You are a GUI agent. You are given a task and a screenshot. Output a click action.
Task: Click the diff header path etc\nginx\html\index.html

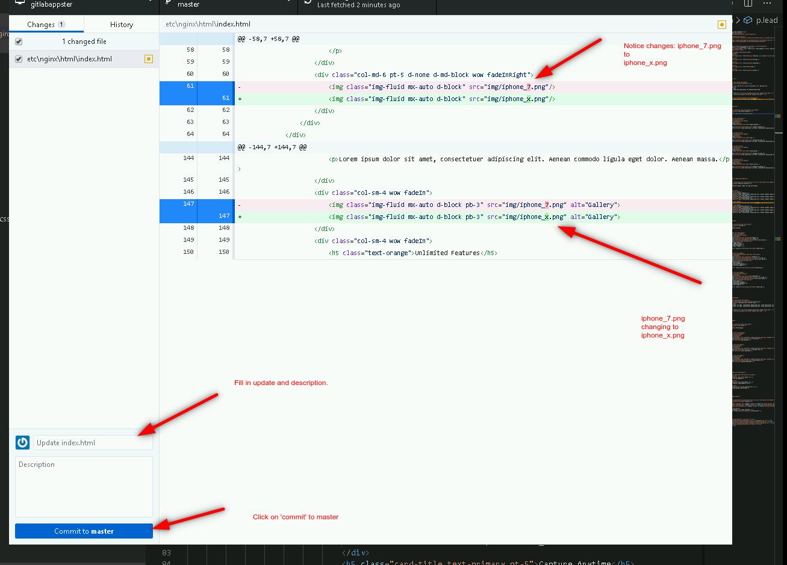click(208, 25)
